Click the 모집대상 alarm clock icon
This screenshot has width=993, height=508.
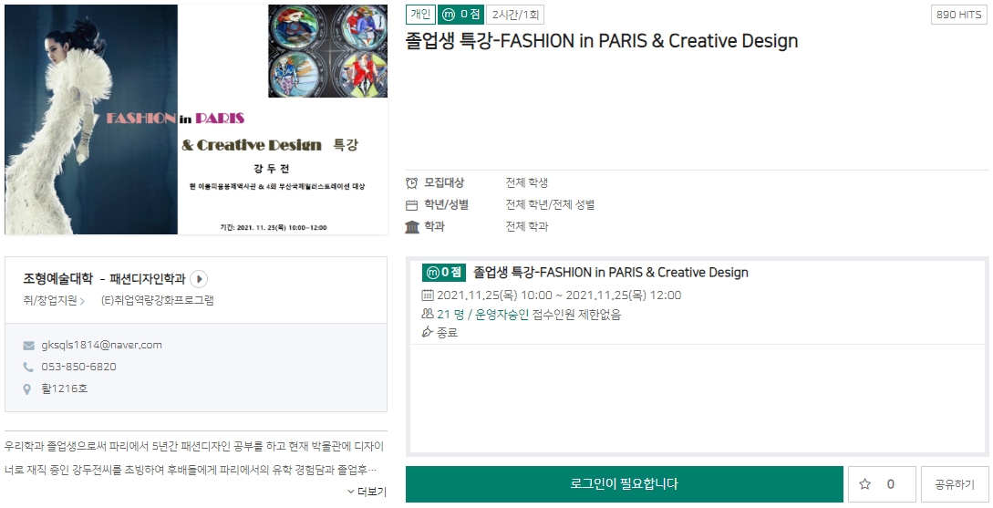coord(412,182)
